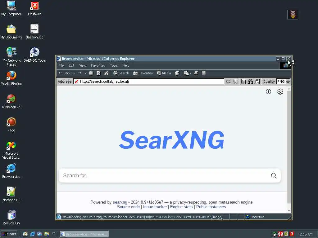Click the clipboard icon near Quality
This screenshot has width=318, height=238.
coord(257,82)
